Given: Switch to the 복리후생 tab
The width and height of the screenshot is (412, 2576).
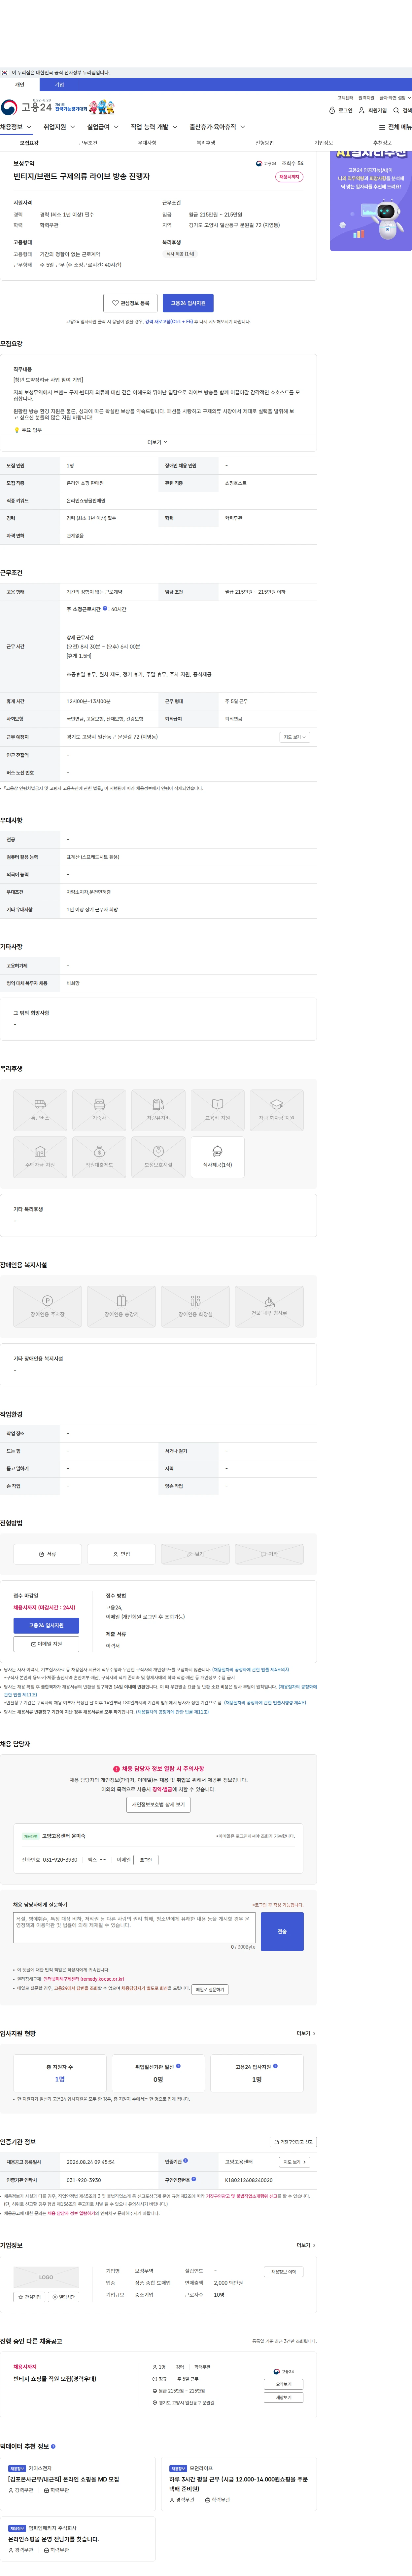Looking at the screenshot, I should click(205, 143).
